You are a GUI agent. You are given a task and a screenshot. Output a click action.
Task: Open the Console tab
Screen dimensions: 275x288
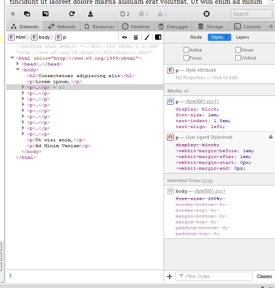click(x=248, y=26)
